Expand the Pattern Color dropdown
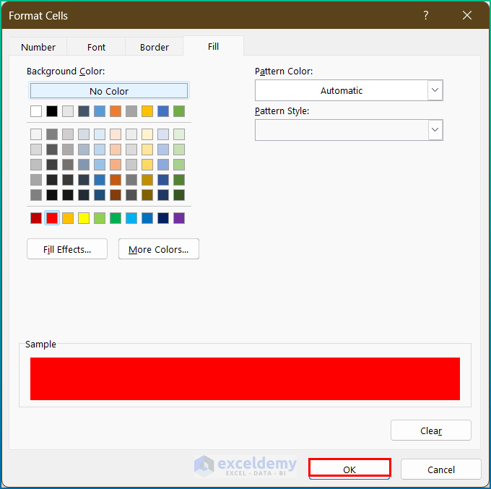The width and height of the screenshot is (491, 489). [435, 90]
